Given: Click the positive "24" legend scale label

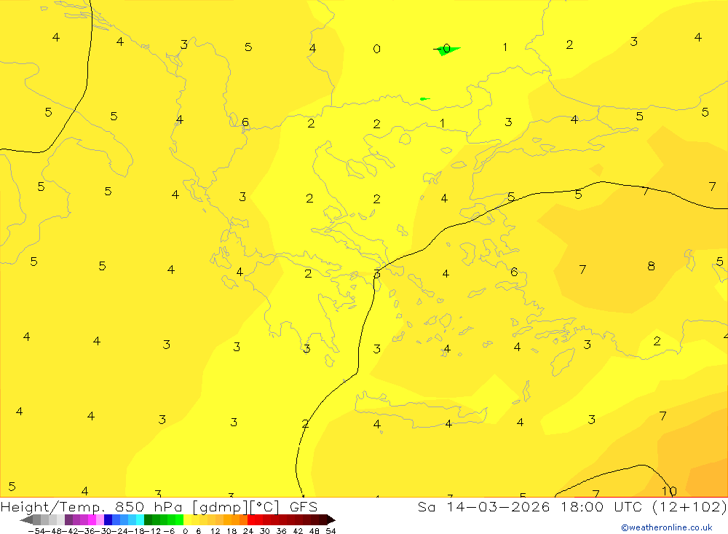Looking at the screenshot, I should pos(248,531).
